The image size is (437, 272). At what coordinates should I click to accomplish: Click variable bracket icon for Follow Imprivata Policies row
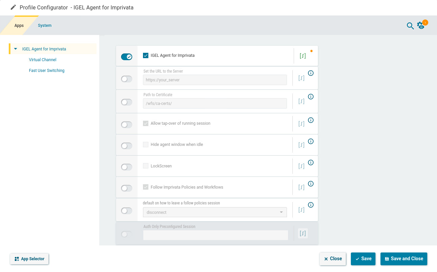tap(302, 187)
